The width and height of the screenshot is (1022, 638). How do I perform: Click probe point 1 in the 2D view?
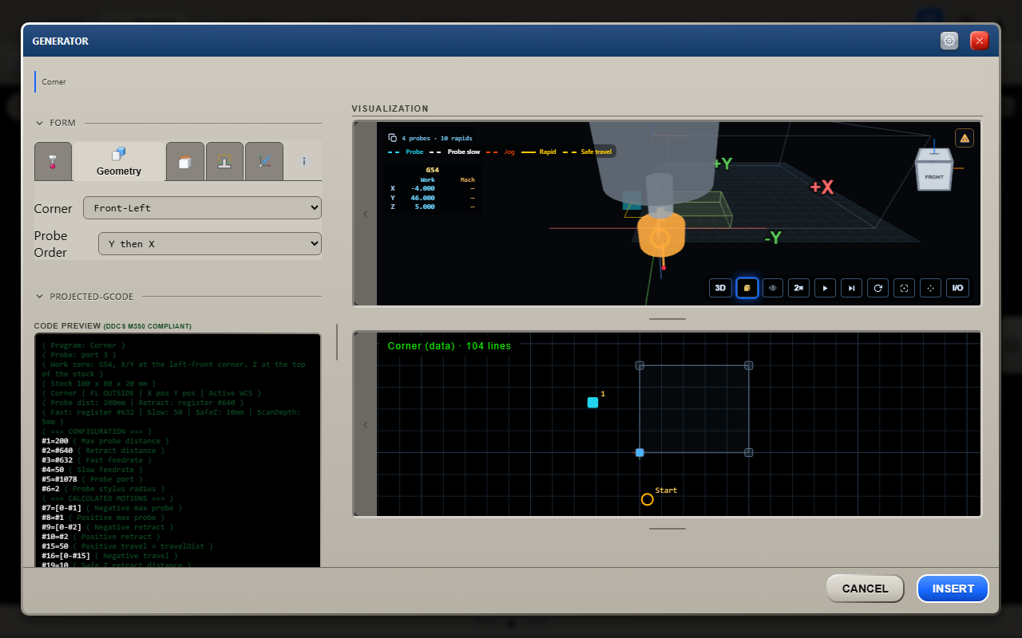(592, 403)
